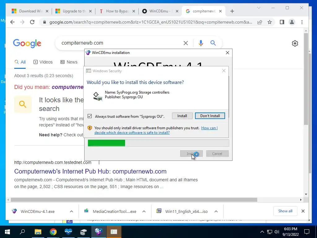Click the Chrome back arrow
This screenshot has height=238, width=317.
tap(12, 22)
